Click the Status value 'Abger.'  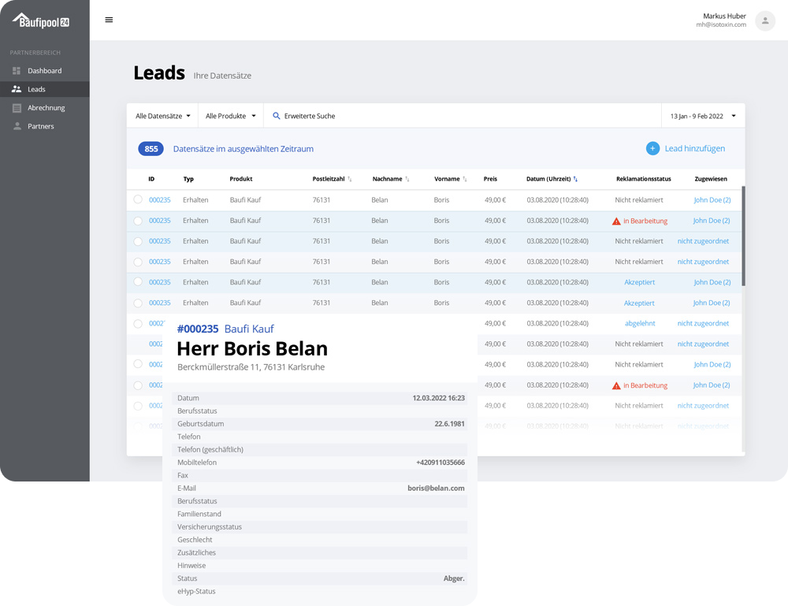(x=454, y=578)
